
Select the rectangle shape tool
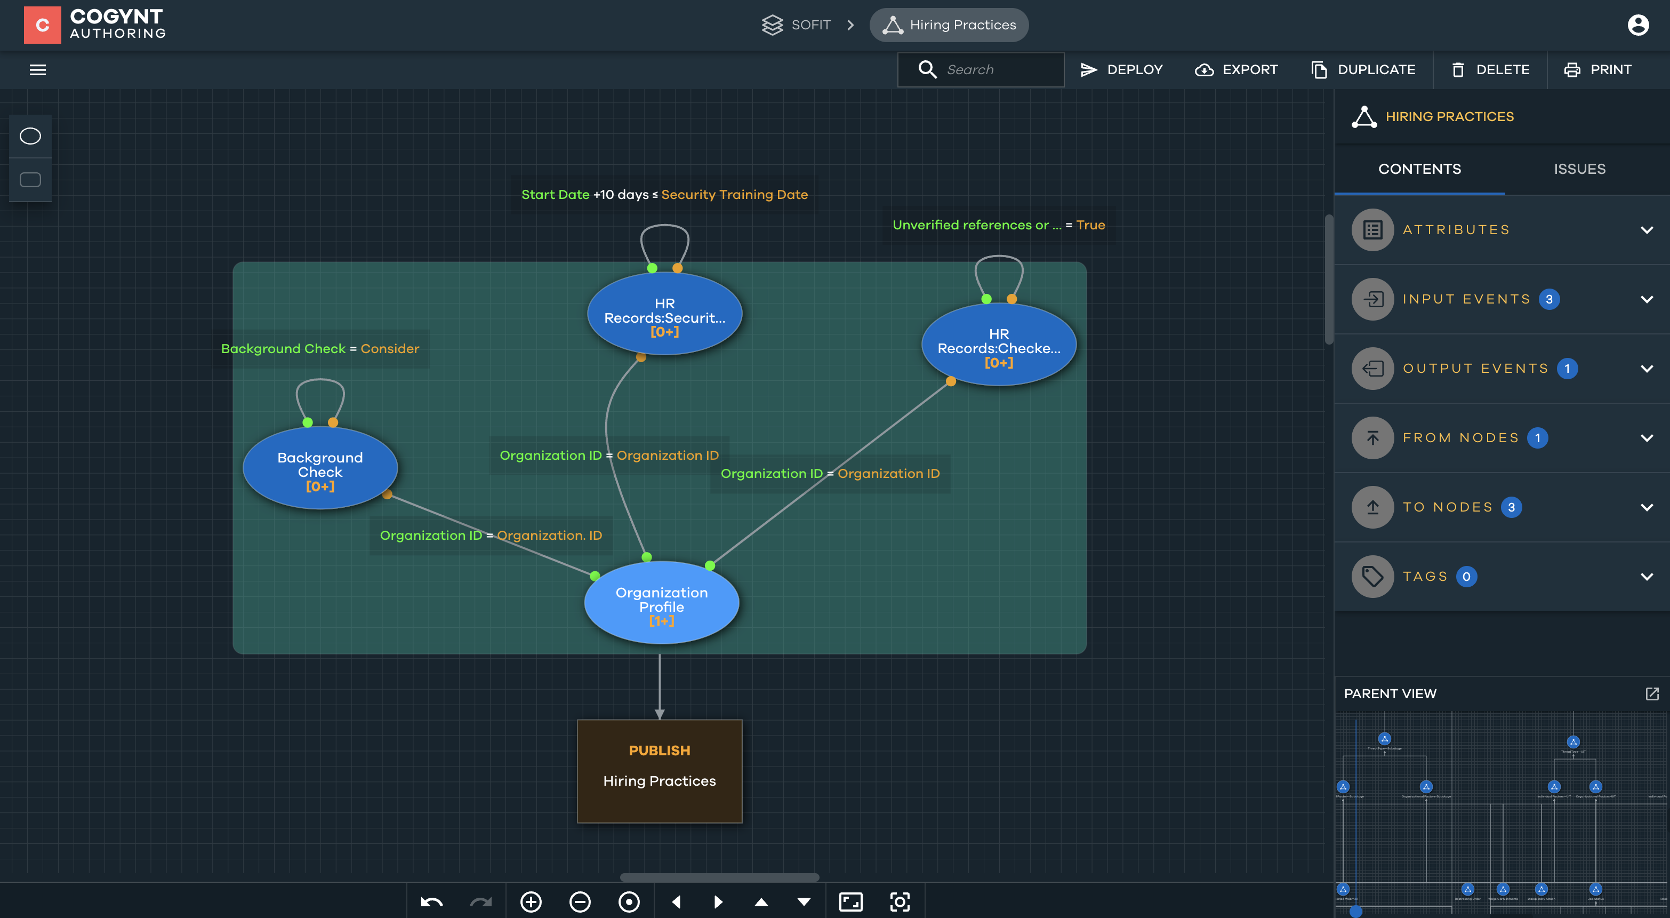coord(30,180)
